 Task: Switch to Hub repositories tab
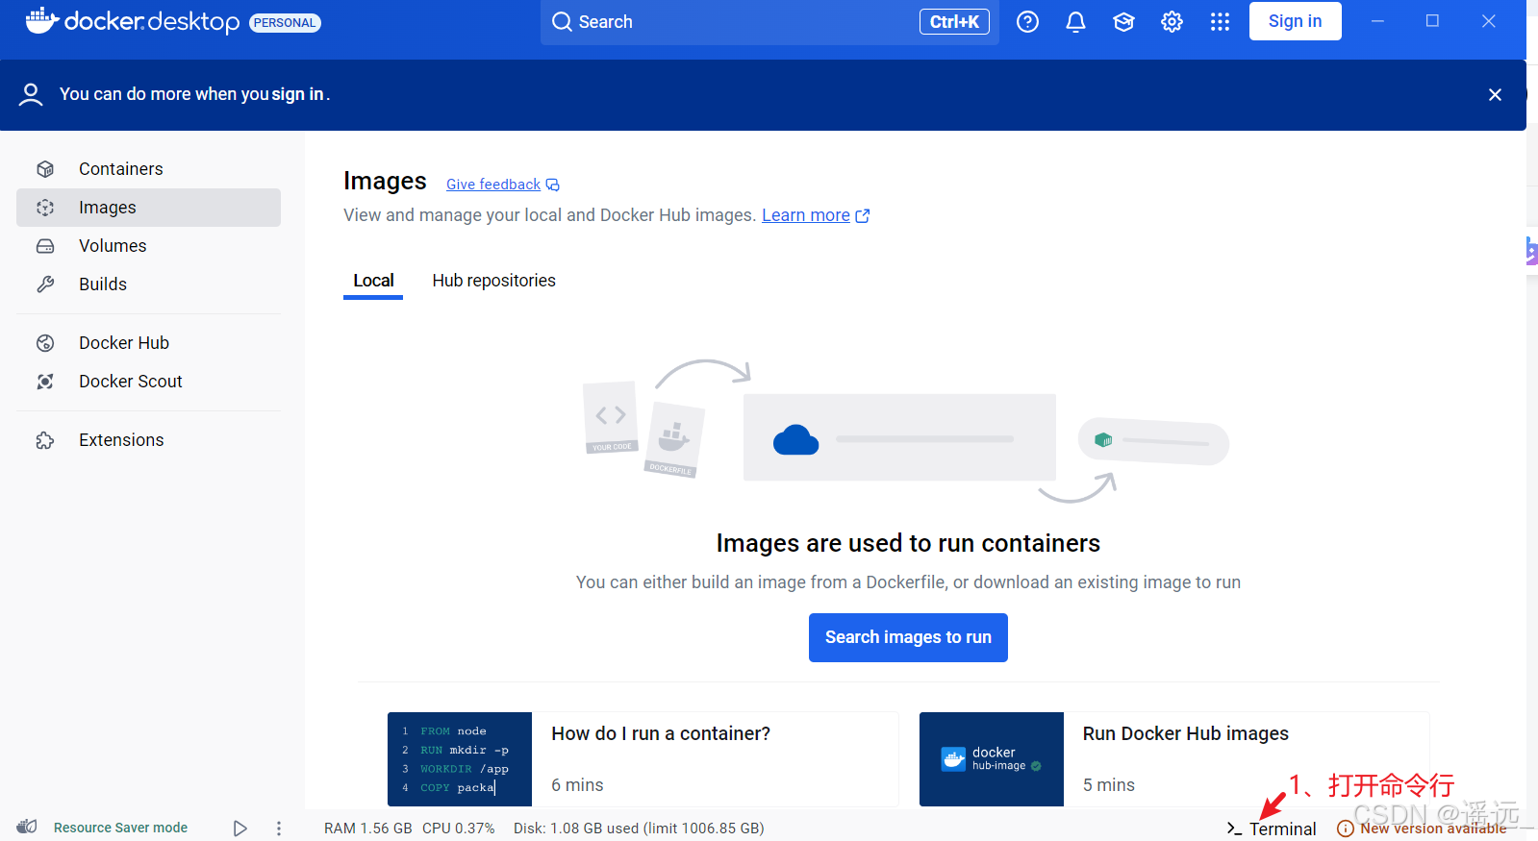pos(493,281)
